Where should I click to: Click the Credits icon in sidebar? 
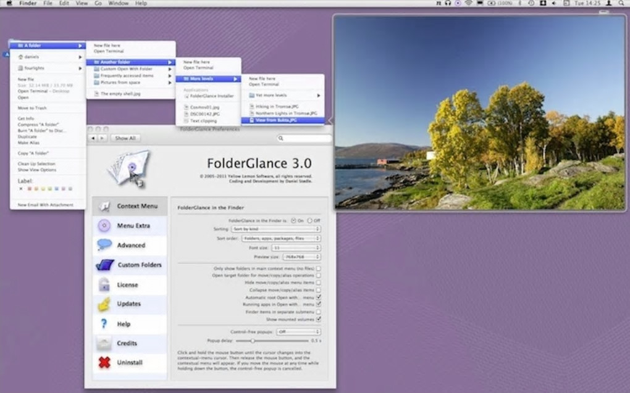click(x=104, y=343)
